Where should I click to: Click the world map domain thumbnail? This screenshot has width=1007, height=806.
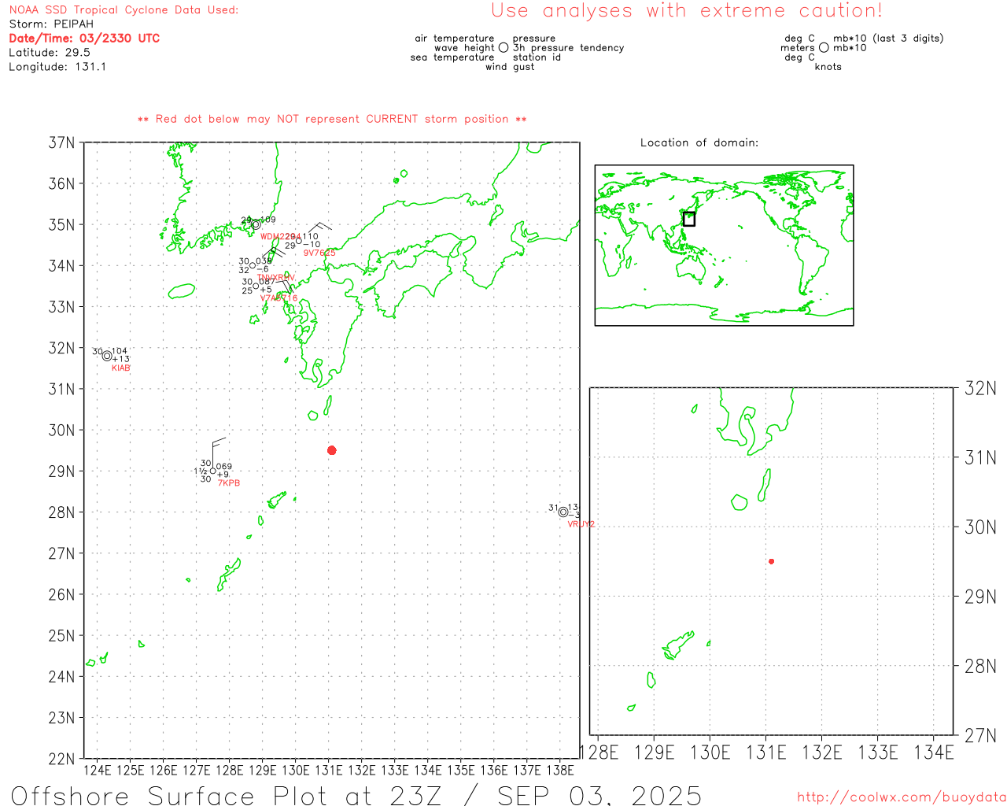pos(724,245)
